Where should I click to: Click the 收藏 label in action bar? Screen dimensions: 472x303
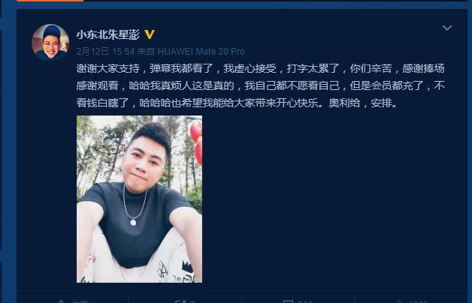[80, 301]
